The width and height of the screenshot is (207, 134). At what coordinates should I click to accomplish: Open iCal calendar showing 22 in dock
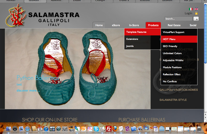click(40, 129)
